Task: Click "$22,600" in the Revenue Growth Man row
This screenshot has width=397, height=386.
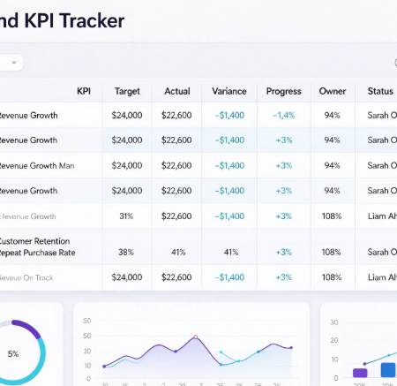Action: pos(176,165)
